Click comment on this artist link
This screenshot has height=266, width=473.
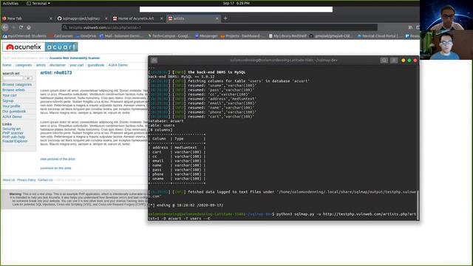(x=56, y=168)
